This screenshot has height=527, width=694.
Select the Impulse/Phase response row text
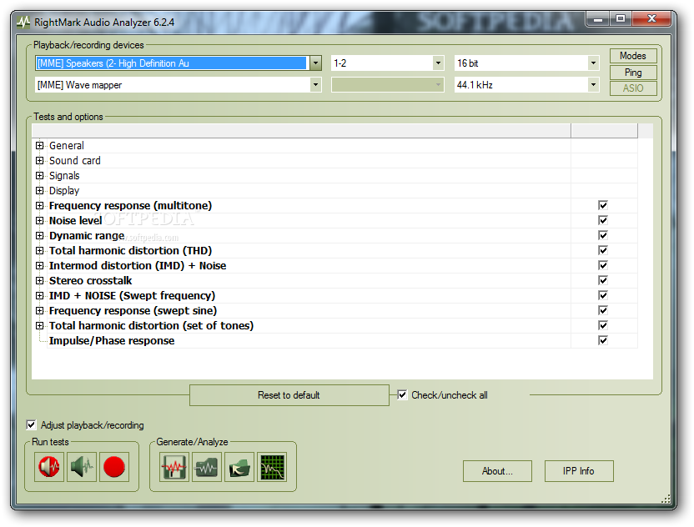click(112, 341)
